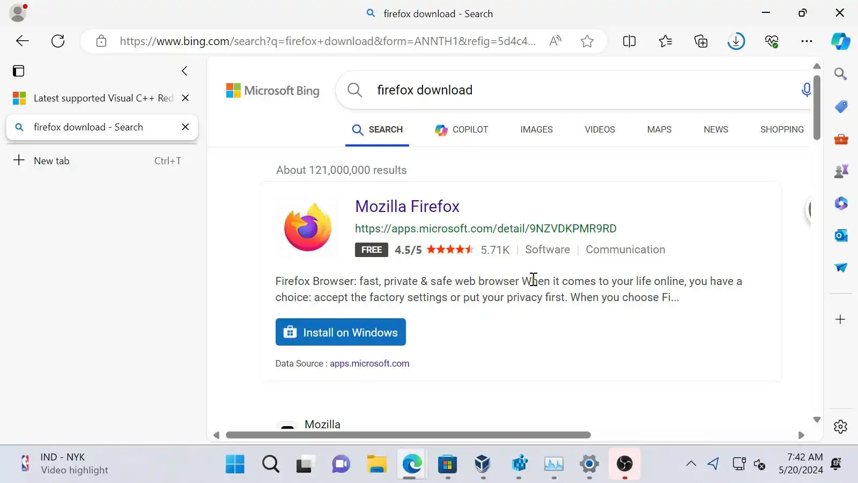
Task: Open sidebar Tools briefcase icon
Action: tap(841, 140)
